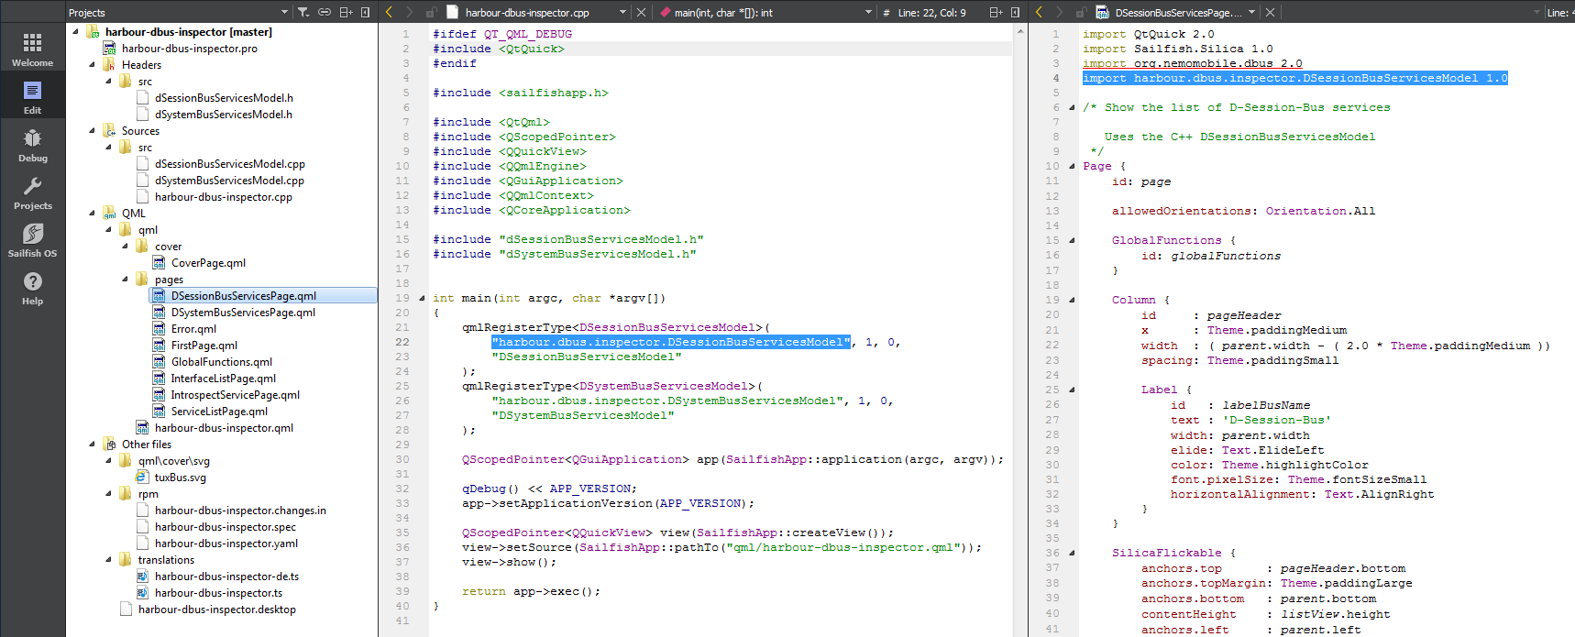Viewport: 1575px width, 637px height.
Task: Switch to Edit mode
Action: [x=32, y=96]
